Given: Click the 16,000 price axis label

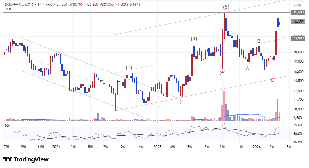Looking at the screenshot, I should point(298,72).
